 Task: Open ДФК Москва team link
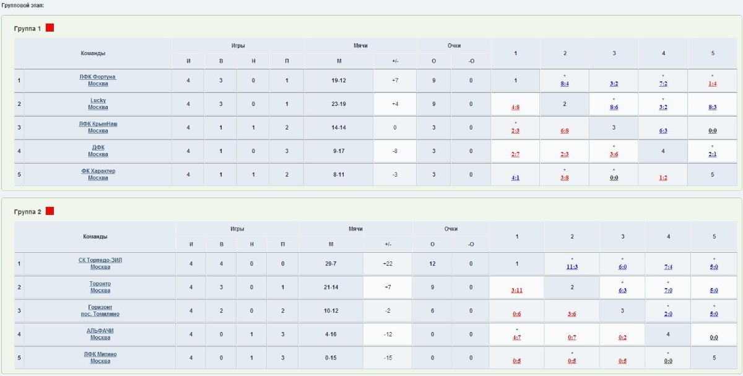98,151
